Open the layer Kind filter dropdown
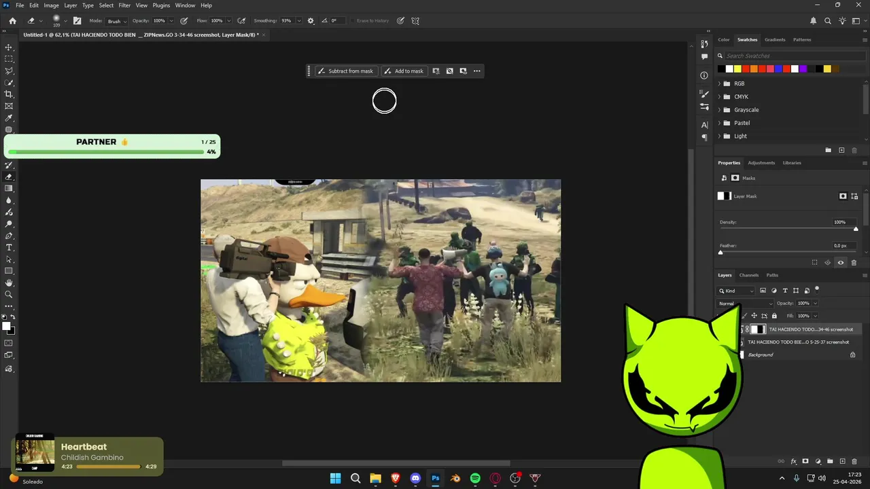The image size is (870, 489). click(x=737, y=291)
